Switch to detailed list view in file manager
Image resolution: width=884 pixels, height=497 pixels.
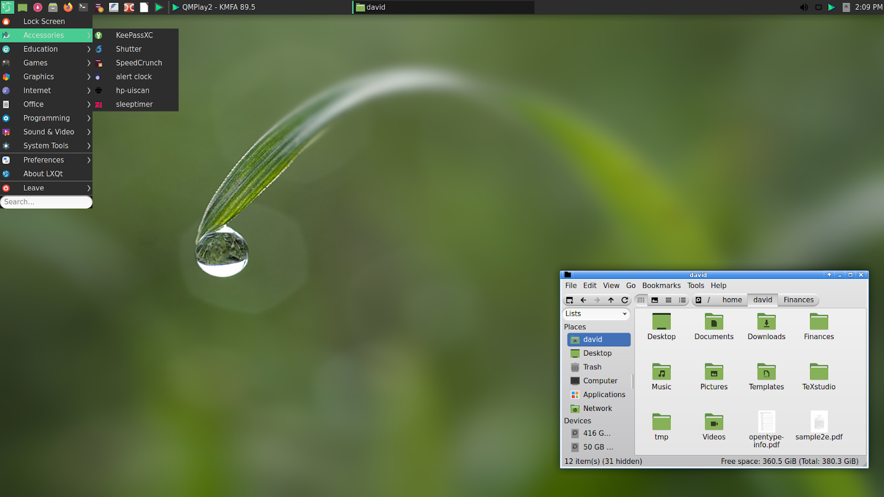tap(682, 300)
